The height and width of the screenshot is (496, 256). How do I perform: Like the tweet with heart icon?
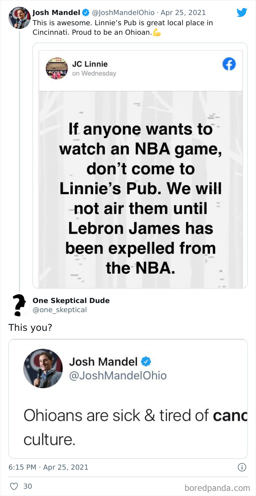[x=14, y=486]
